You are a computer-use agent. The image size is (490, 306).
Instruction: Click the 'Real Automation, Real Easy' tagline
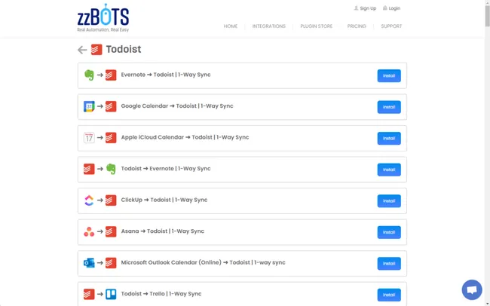[x=103, y=29]
